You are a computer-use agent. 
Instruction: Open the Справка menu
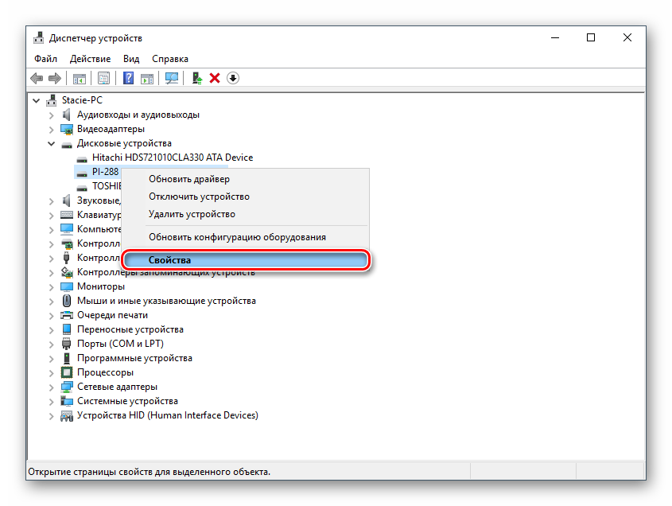[169, 59]
